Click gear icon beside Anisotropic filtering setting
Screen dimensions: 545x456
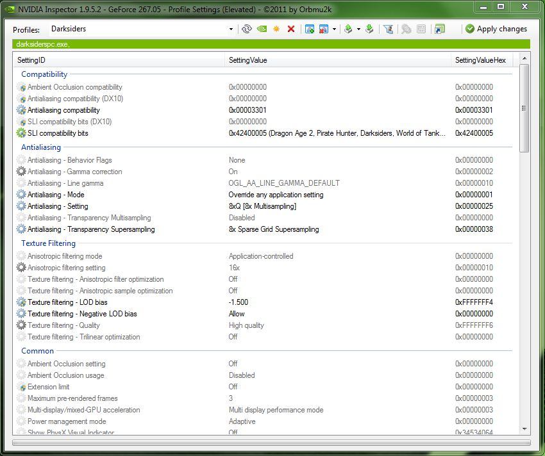pyautogui.click(x=21, y=268)
